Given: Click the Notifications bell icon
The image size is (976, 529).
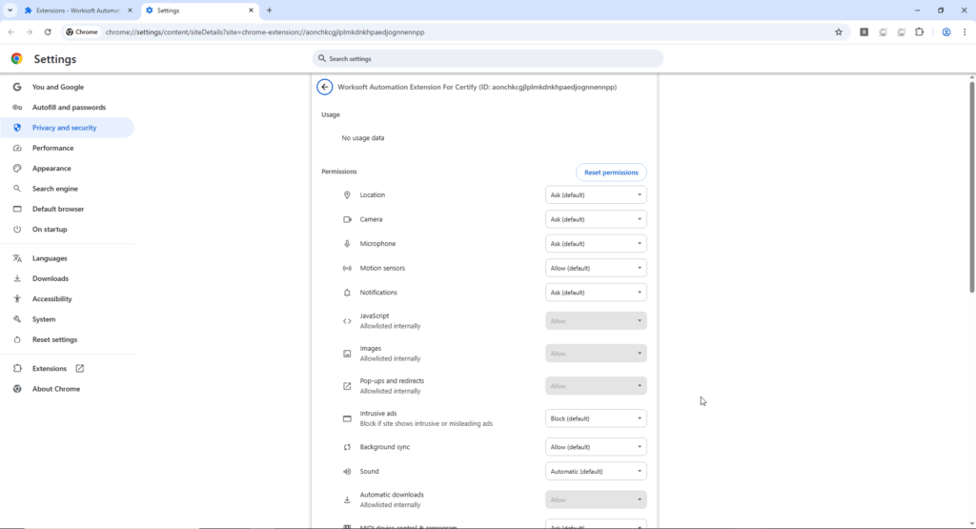Looking at the screenshot, I should tap(347, 293).
